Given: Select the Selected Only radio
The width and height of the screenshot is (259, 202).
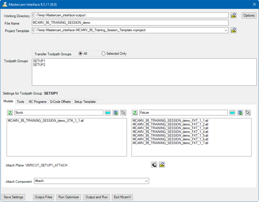Looking at the screenshot, I should [103, 53].
